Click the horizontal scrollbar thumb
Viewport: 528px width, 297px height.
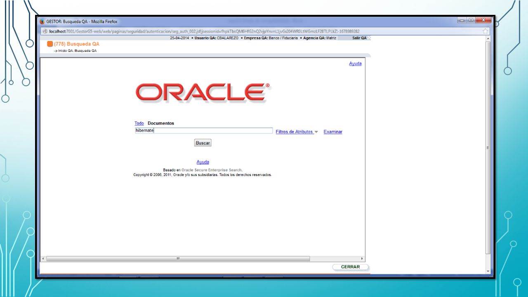click(178, 259)
